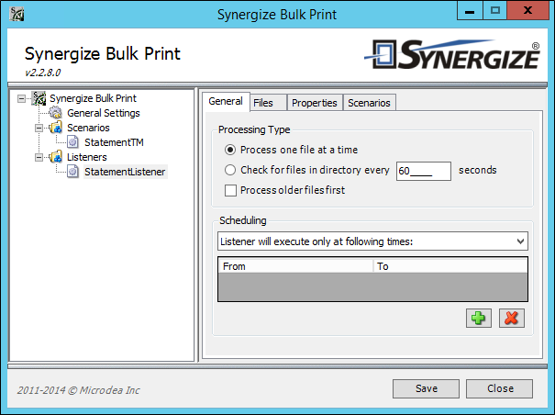Screen dimensions: 555x415
Task: Close the window with the title bar X
Action: pyautogui.click(x=527, y=11)
